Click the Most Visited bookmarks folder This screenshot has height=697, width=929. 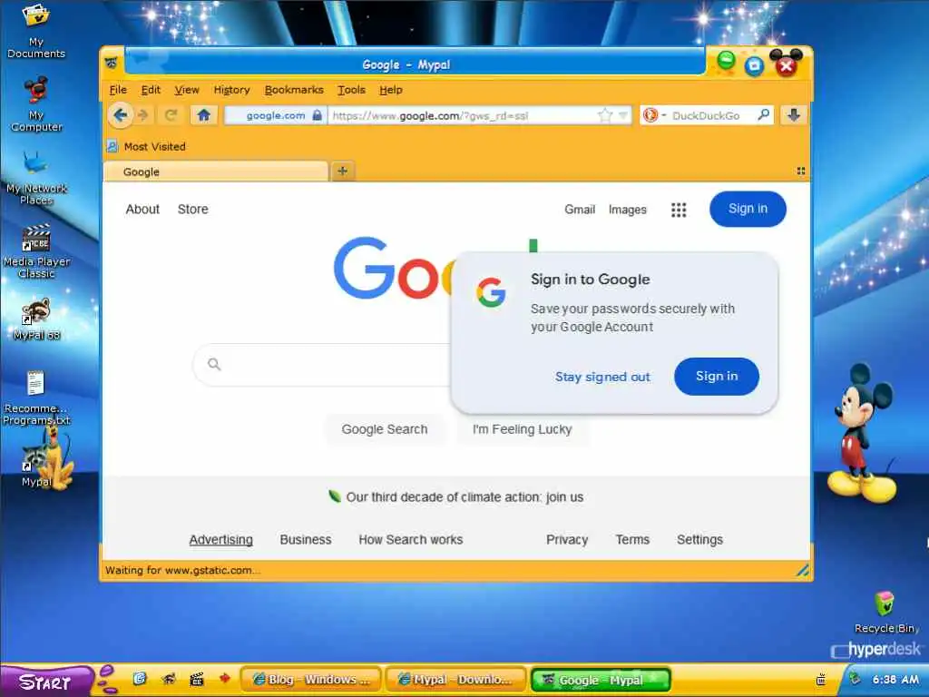pyautogui.click(x=146, y=146)
